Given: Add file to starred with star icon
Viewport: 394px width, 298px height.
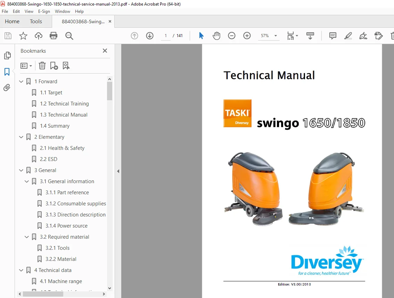Looking at the screenshot, I should pyautogui.click(x=23, y=36).
